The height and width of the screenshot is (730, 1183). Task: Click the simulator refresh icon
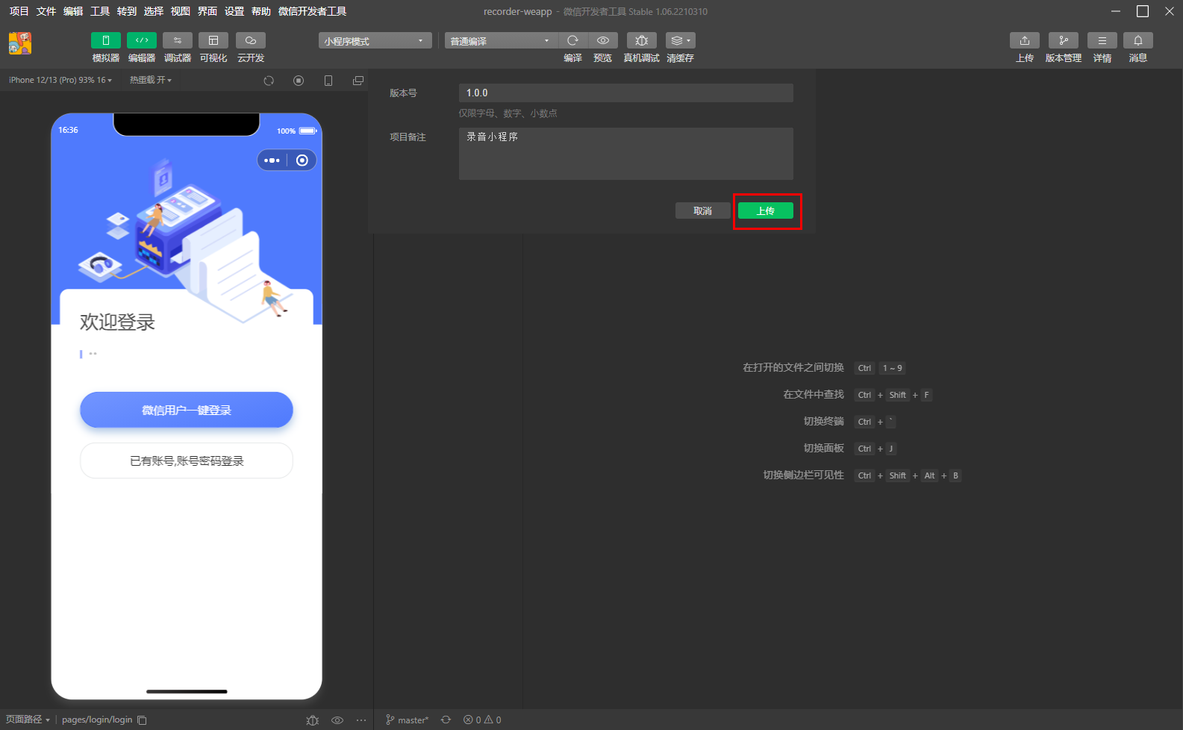click(x=269, y=81)
